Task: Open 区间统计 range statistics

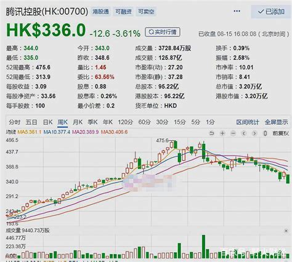Action: click(x=248, y=122)
